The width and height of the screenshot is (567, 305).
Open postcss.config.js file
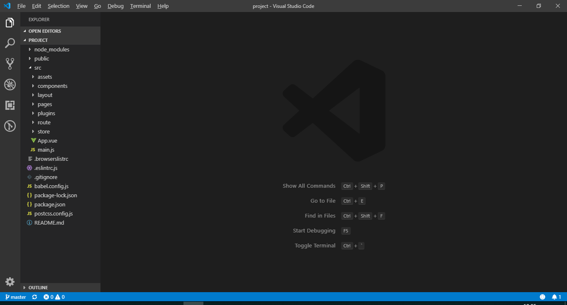pyautogui.click(x=60, y=213)
